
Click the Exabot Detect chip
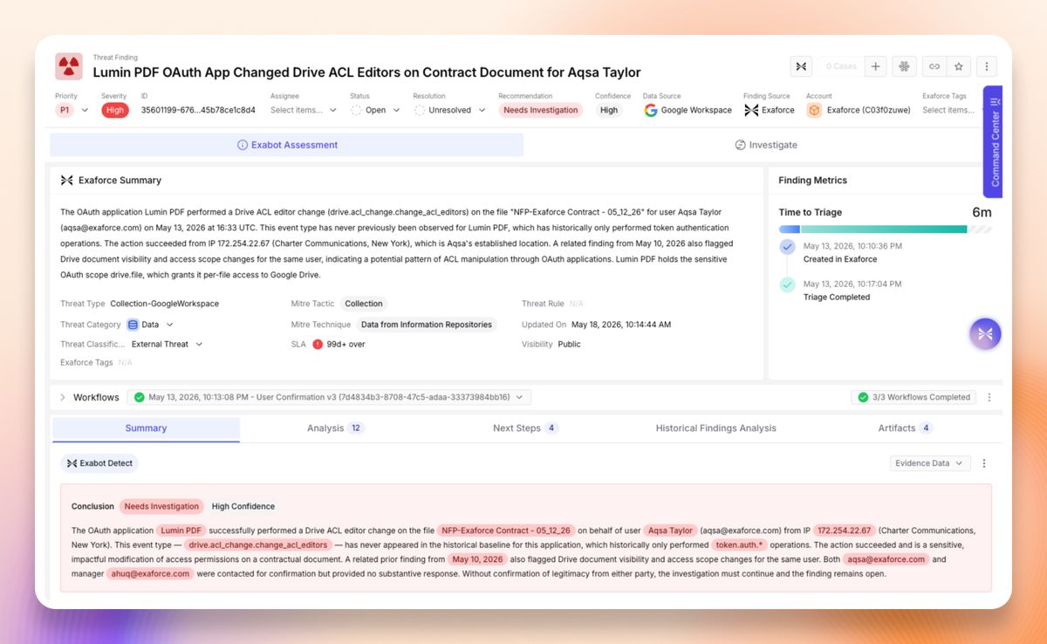point(99,463)
